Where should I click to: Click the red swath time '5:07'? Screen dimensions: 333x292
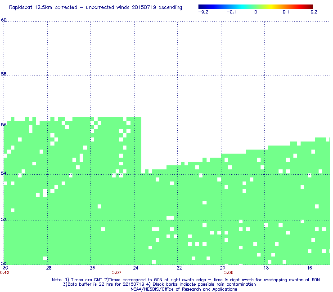117,273
